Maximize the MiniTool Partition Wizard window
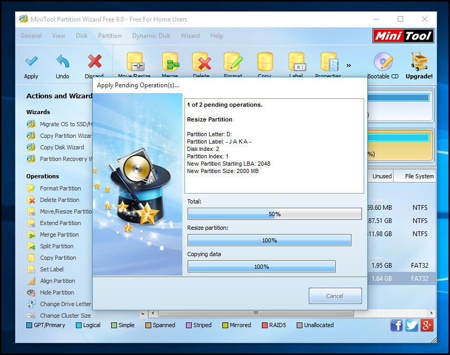The height and width of the screenshot is (355, 450). click(x=400, y=19)
